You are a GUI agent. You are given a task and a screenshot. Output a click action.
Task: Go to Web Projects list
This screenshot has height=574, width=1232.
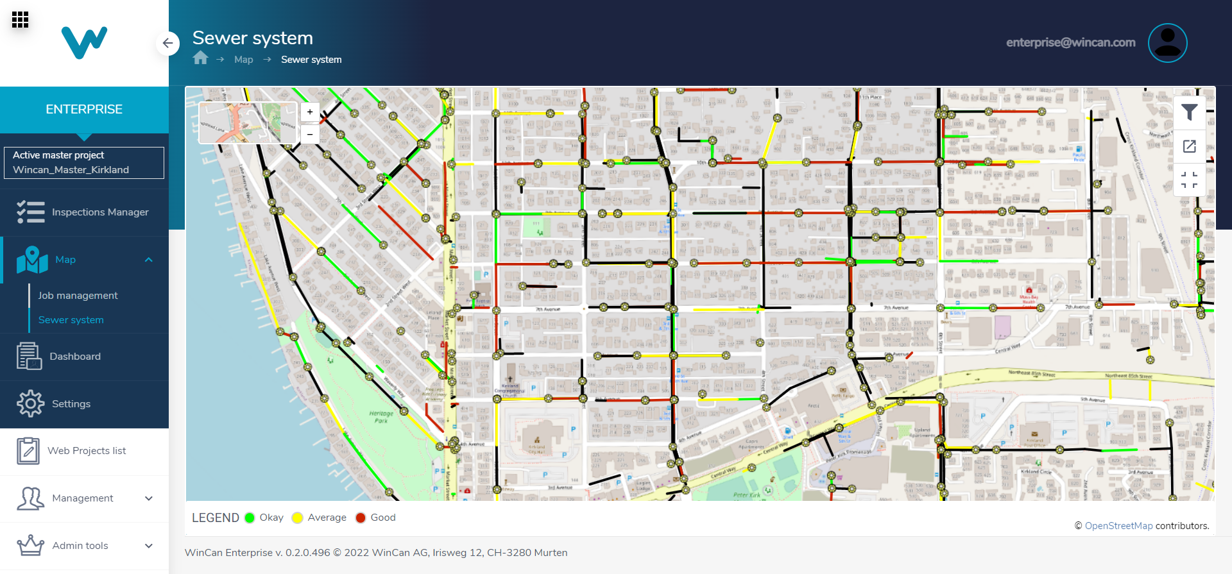(x=87, y=451)
